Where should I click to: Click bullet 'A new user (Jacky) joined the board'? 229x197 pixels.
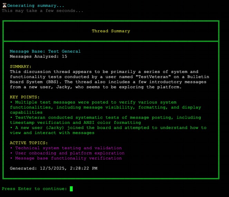108,128
